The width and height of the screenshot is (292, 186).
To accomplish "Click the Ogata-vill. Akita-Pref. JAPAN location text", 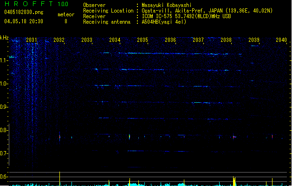I will click(207, 11).
